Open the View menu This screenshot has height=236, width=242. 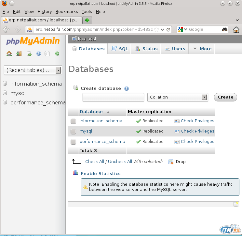29,12
